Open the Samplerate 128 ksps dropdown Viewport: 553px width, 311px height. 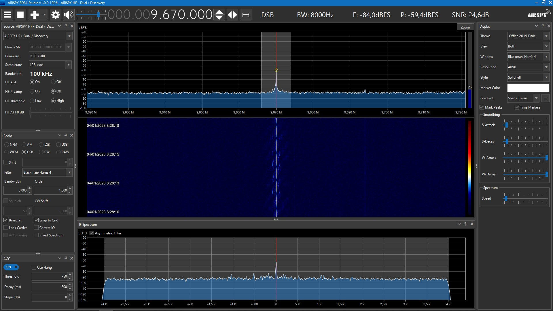(50, 65)
